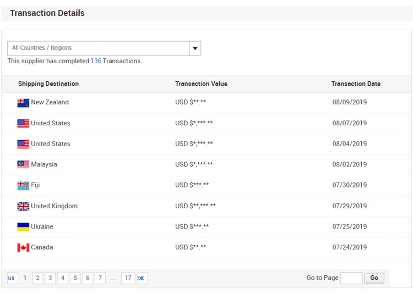Click the Go button
413x294 pixels.
tap(374, 278)
